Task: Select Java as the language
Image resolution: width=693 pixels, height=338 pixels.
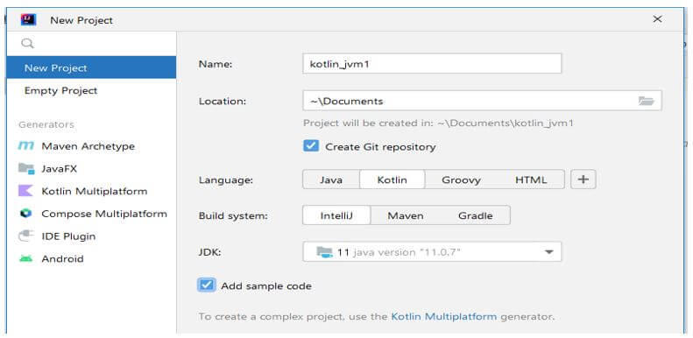Action: [331, 180]
